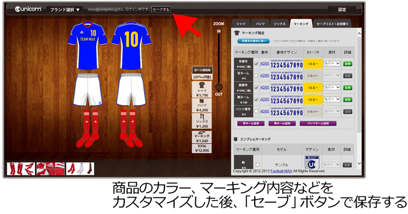The height and width of the screenshot is (214, 408).
Task: Click the yellow イエロー swatch for 胸番号
Action: point(313,88)
